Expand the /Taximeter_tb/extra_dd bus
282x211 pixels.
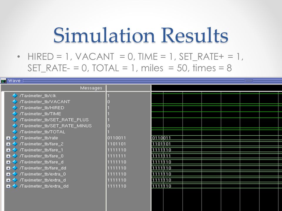pos(8,186)
